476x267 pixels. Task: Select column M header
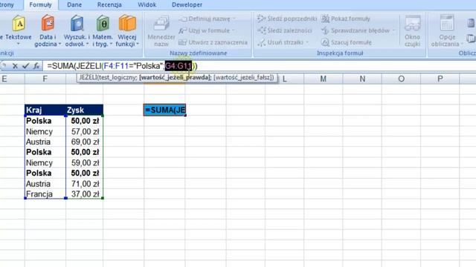click(323, 79)
